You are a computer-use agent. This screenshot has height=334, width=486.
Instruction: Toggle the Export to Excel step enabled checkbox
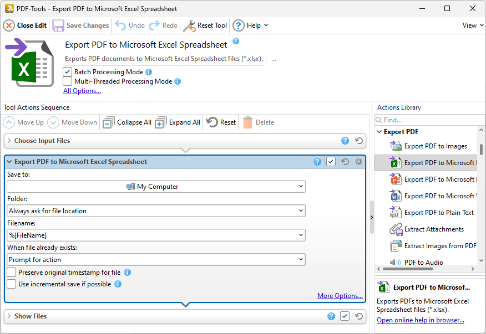click(x=331, y=162)
